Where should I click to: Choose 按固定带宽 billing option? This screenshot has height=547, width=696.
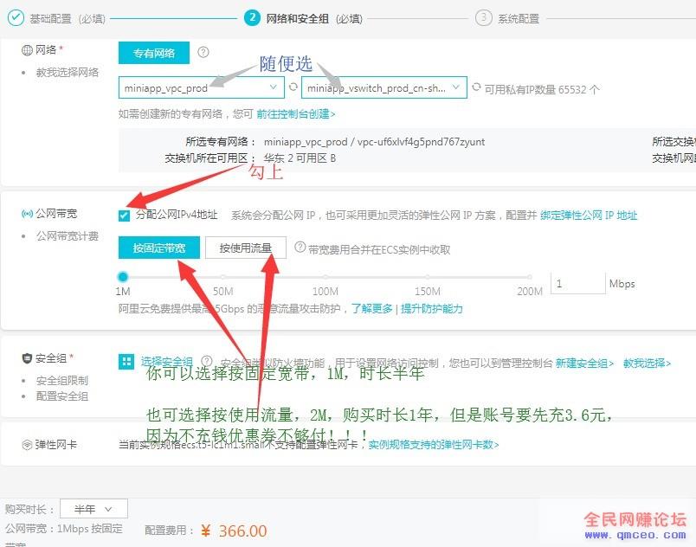tap(159, 248)
